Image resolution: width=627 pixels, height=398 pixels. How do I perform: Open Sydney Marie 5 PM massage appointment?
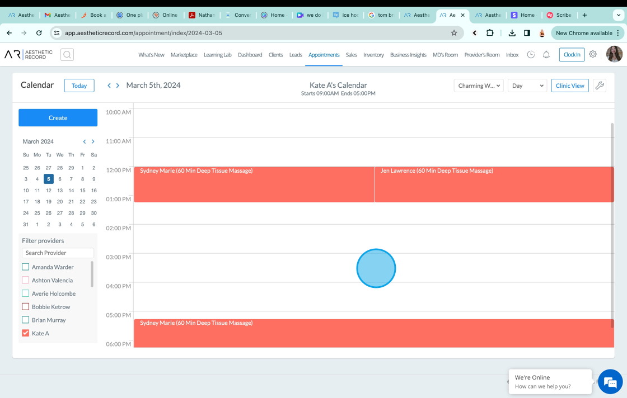click(x=374, y=333)
